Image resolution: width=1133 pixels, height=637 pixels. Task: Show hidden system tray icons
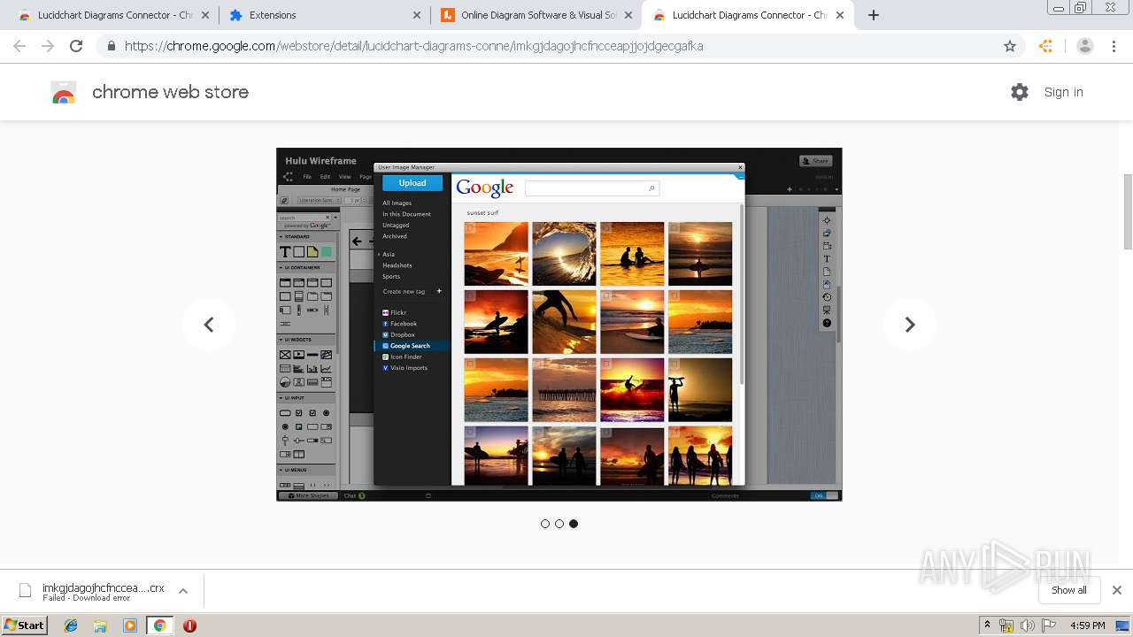pyautogui.click(x=988, y=625)
